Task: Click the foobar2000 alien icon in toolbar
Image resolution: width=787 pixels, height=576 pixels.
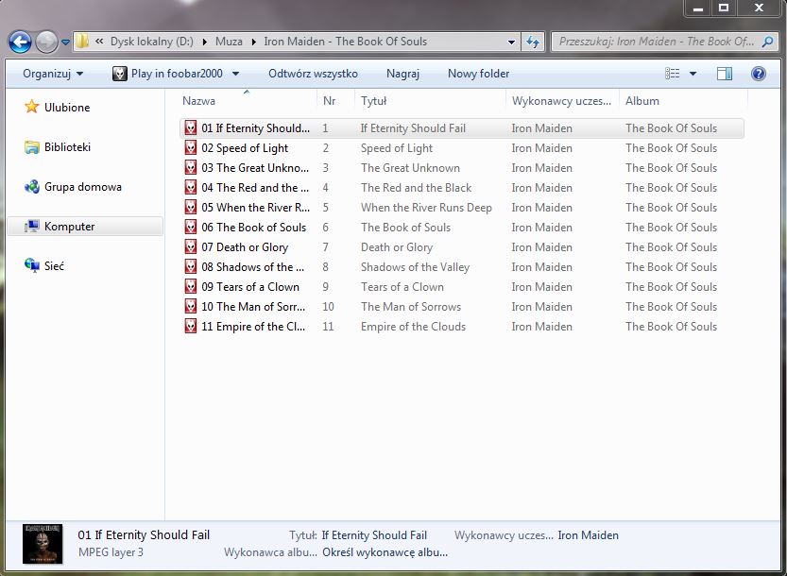Action: [119, 74]
